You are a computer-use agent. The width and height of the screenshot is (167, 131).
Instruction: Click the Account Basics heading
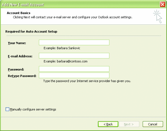(18, 13)
